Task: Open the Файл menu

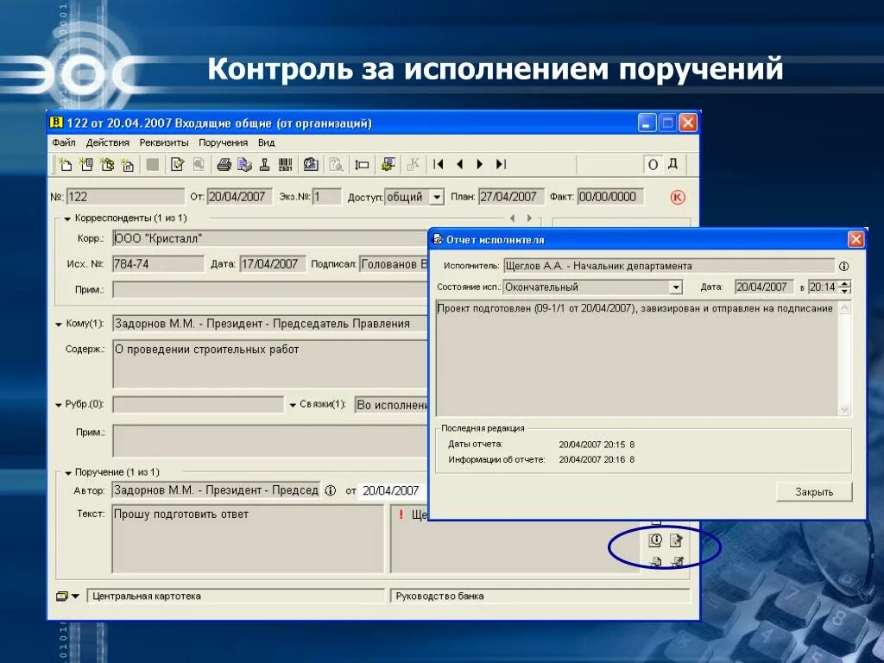Action: pos(64,142)
